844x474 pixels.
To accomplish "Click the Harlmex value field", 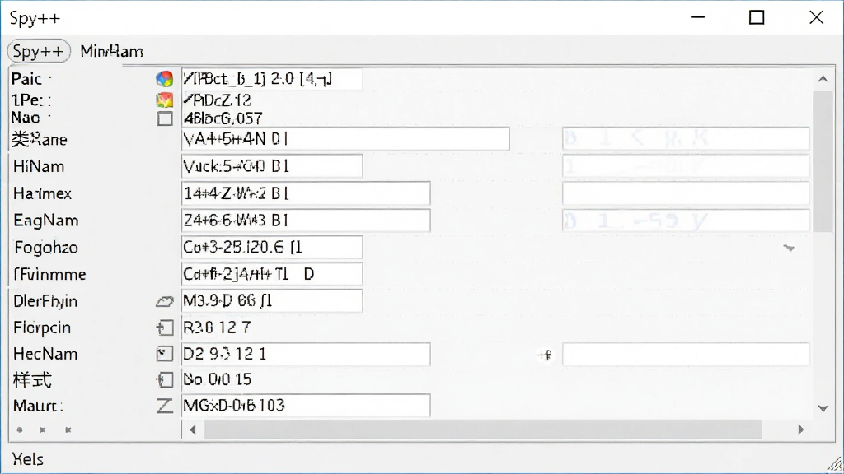I will point(306,193).
